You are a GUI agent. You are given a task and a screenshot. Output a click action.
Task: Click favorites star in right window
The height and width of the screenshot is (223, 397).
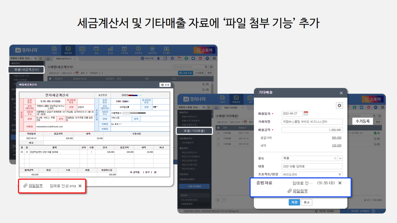tap(209, 108)
